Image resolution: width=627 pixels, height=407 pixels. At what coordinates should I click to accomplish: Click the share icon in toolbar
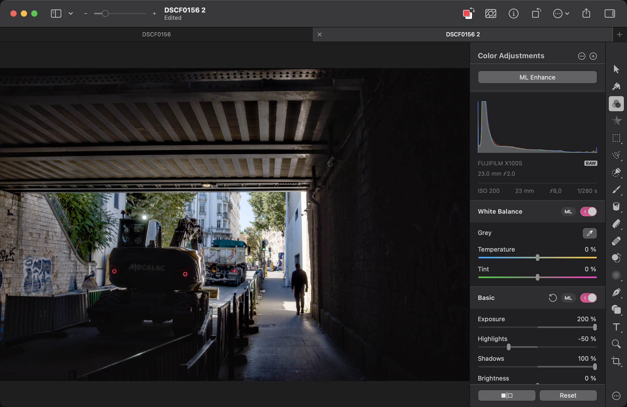tap(586, 14)
